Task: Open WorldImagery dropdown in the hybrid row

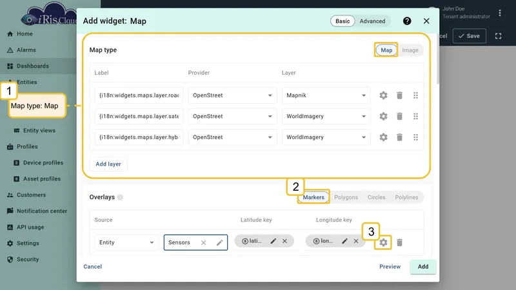Action: (x=326, y=137)
